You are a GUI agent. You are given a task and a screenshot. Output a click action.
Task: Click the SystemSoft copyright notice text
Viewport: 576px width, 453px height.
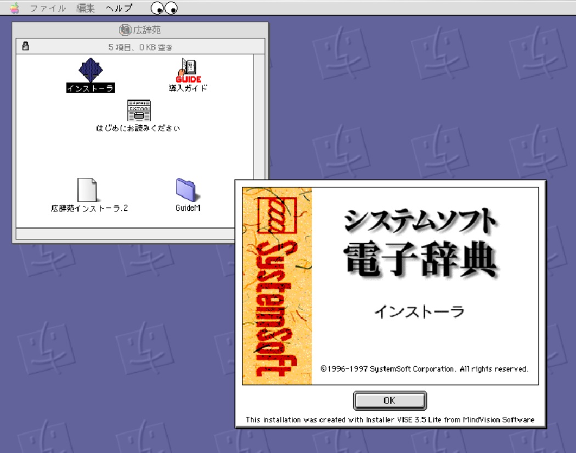tap(424, 369)
